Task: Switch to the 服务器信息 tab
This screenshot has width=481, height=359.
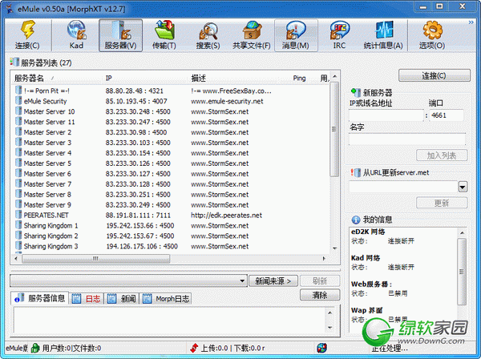Action: coord(40,298)
